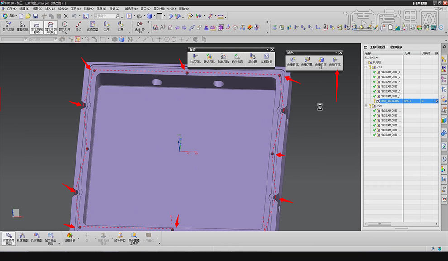
Task: Toggle 显示刀具中心 (show tool center)
Action: point(65,28)
